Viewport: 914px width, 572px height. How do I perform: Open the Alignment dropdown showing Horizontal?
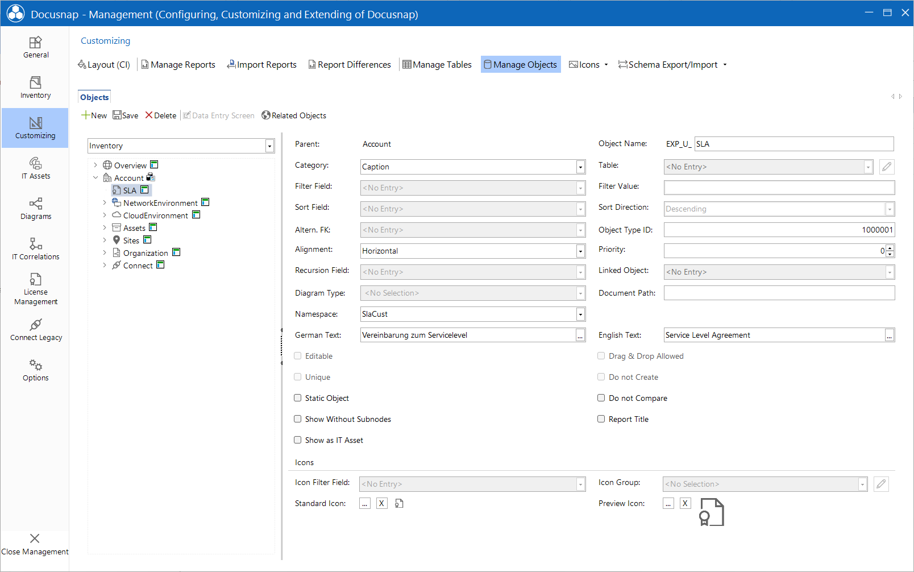580,251
